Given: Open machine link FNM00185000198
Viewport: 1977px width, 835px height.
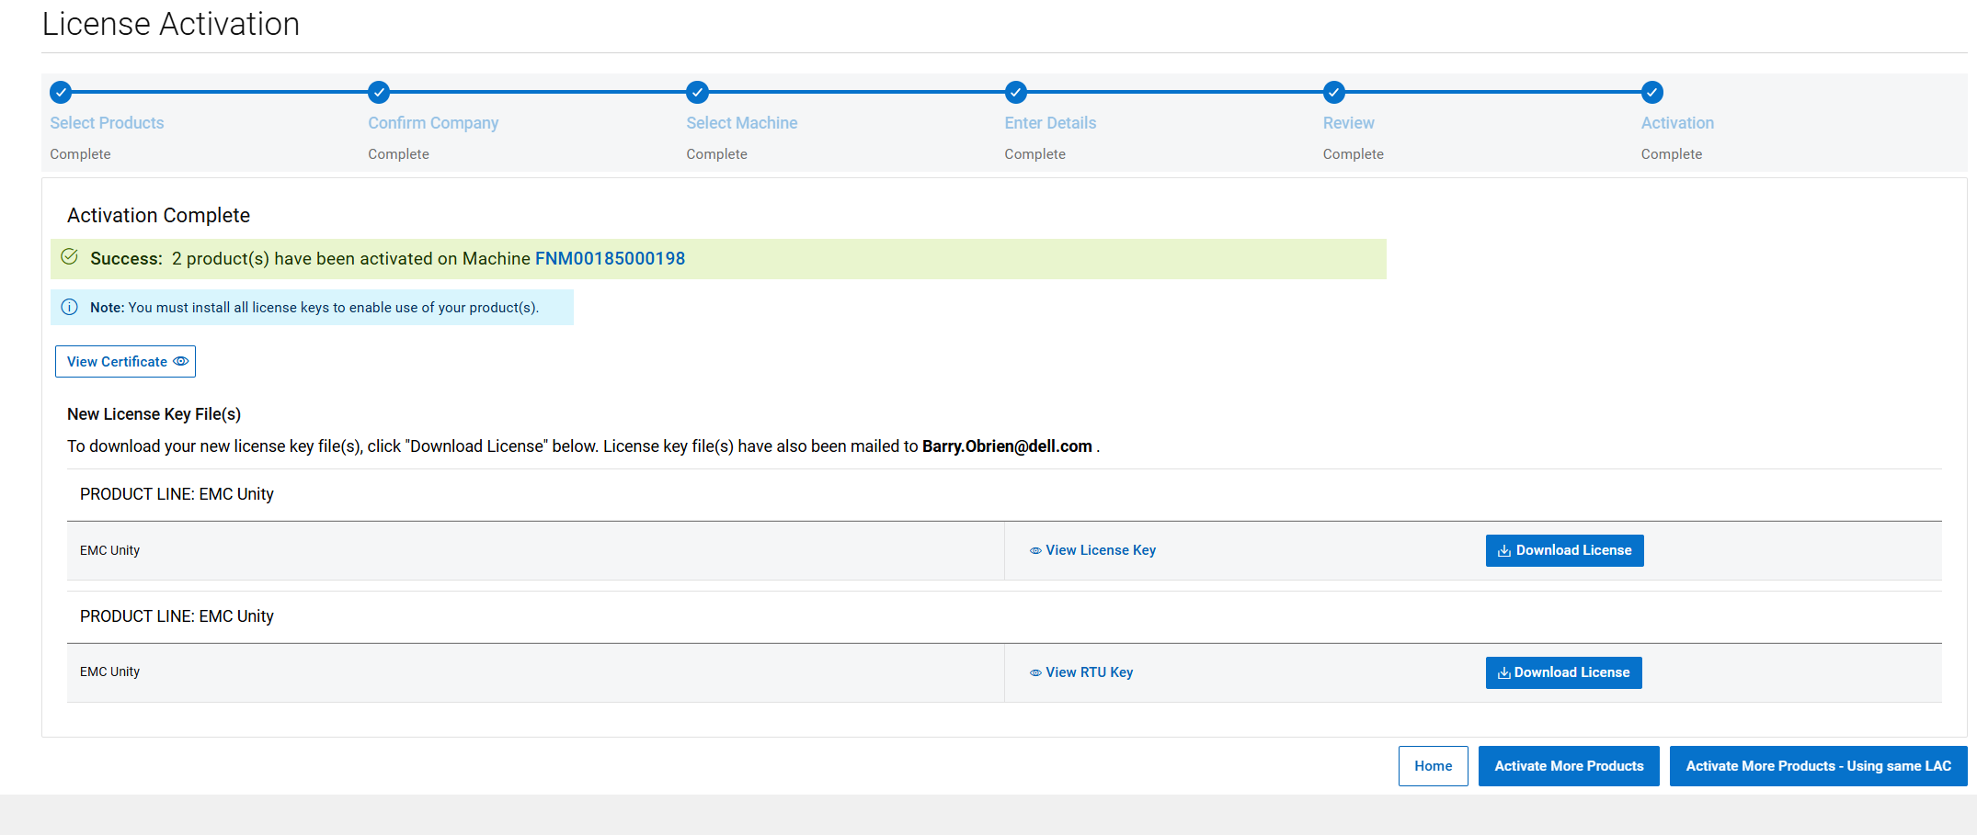Looking at the screenshot, I should coord(610,258).
